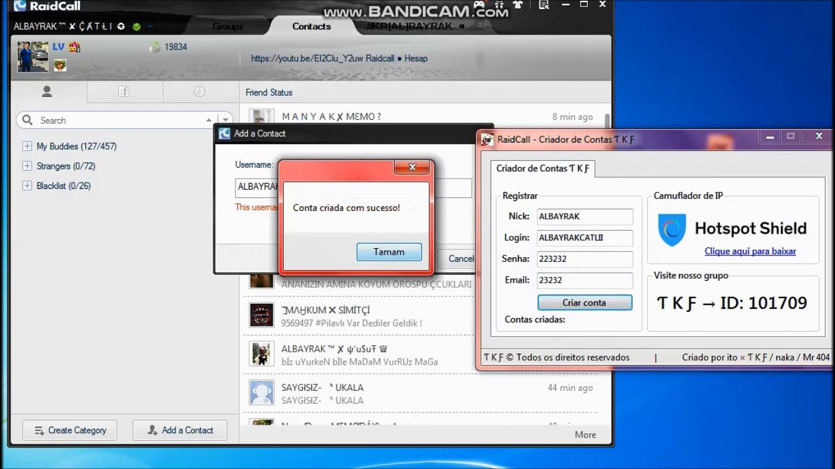Open the youtu.be signature link text
Image resolution: width=835 pixels, height=469 pixels.
339,59
